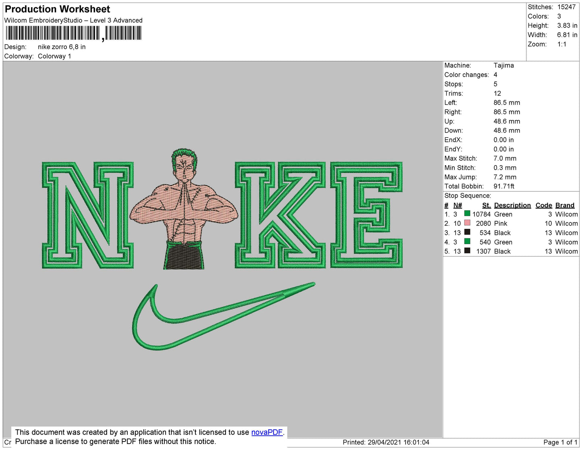582x450 pixels.
Task: Click the 'Brand' column header
Action: coord(565,205)
